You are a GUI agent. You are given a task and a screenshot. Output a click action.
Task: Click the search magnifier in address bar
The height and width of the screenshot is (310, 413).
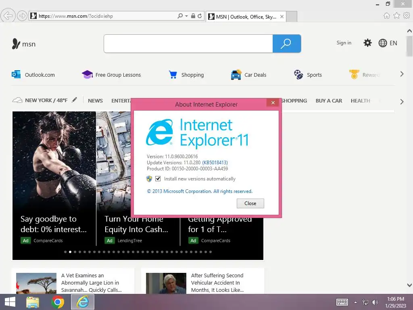pyautogui.click(x=180, y=16)
